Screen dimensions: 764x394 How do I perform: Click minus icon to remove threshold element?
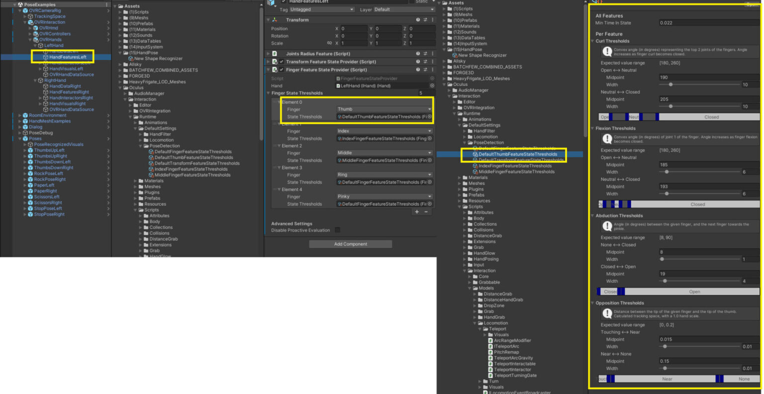pos(426,212)
